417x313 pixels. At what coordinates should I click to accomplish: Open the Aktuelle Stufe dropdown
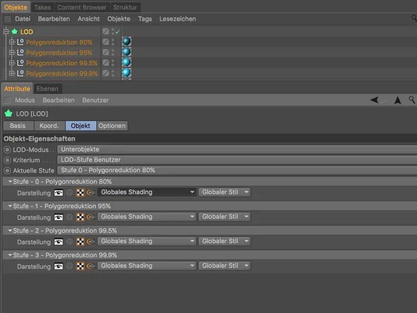(x=237, y=170)
